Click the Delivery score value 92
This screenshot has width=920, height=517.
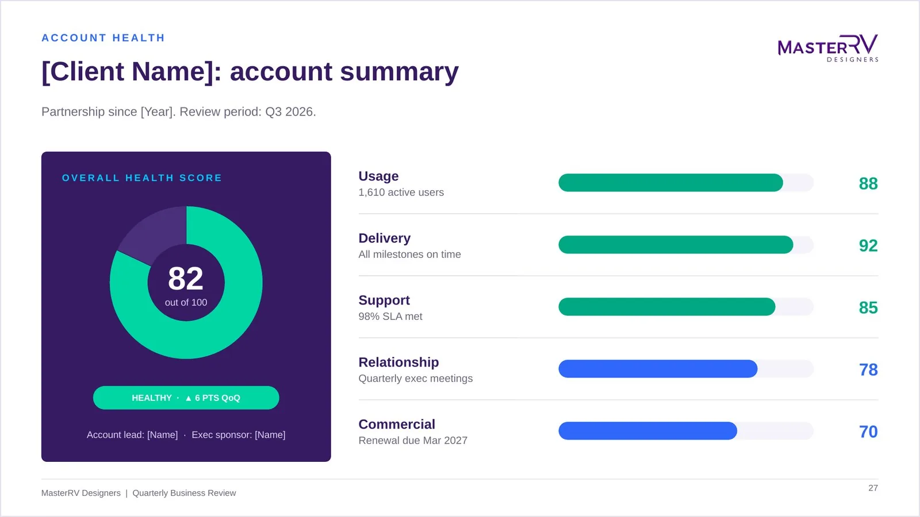pyautogui.click(x=868, y=245)
